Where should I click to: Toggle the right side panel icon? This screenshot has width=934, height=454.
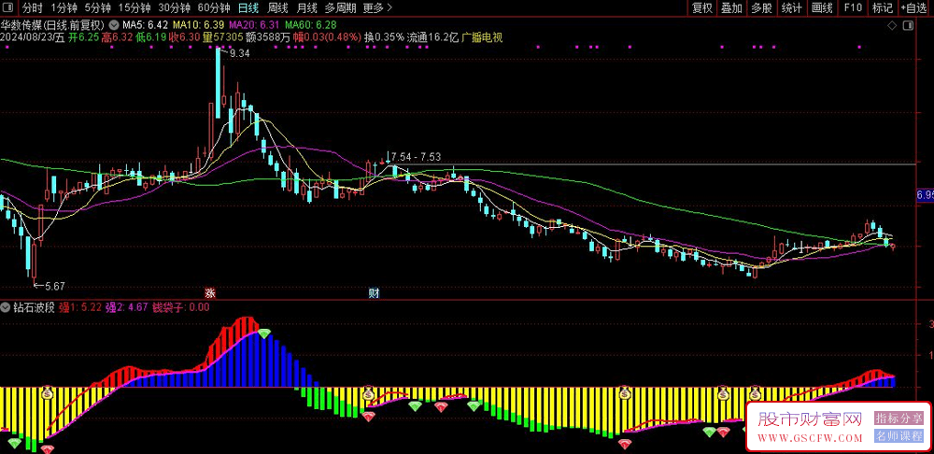tap(908, 25)
